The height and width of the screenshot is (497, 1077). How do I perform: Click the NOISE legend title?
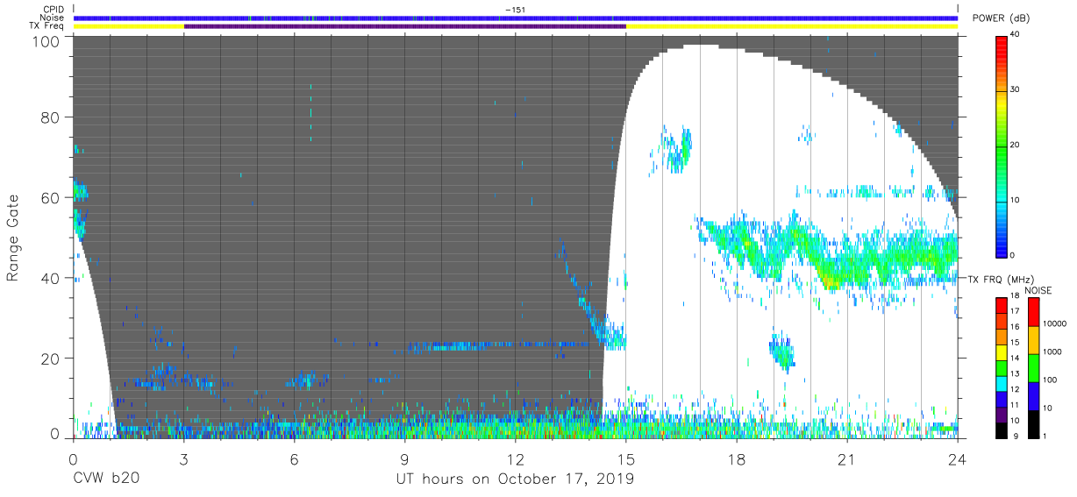pos(1038,290)
